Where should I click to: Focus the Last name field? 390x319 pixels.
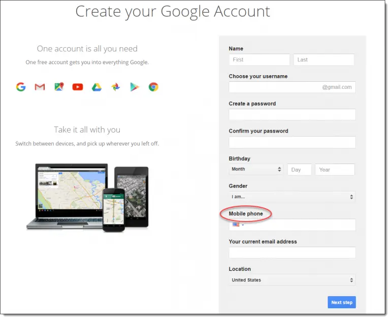coord(324,60)
